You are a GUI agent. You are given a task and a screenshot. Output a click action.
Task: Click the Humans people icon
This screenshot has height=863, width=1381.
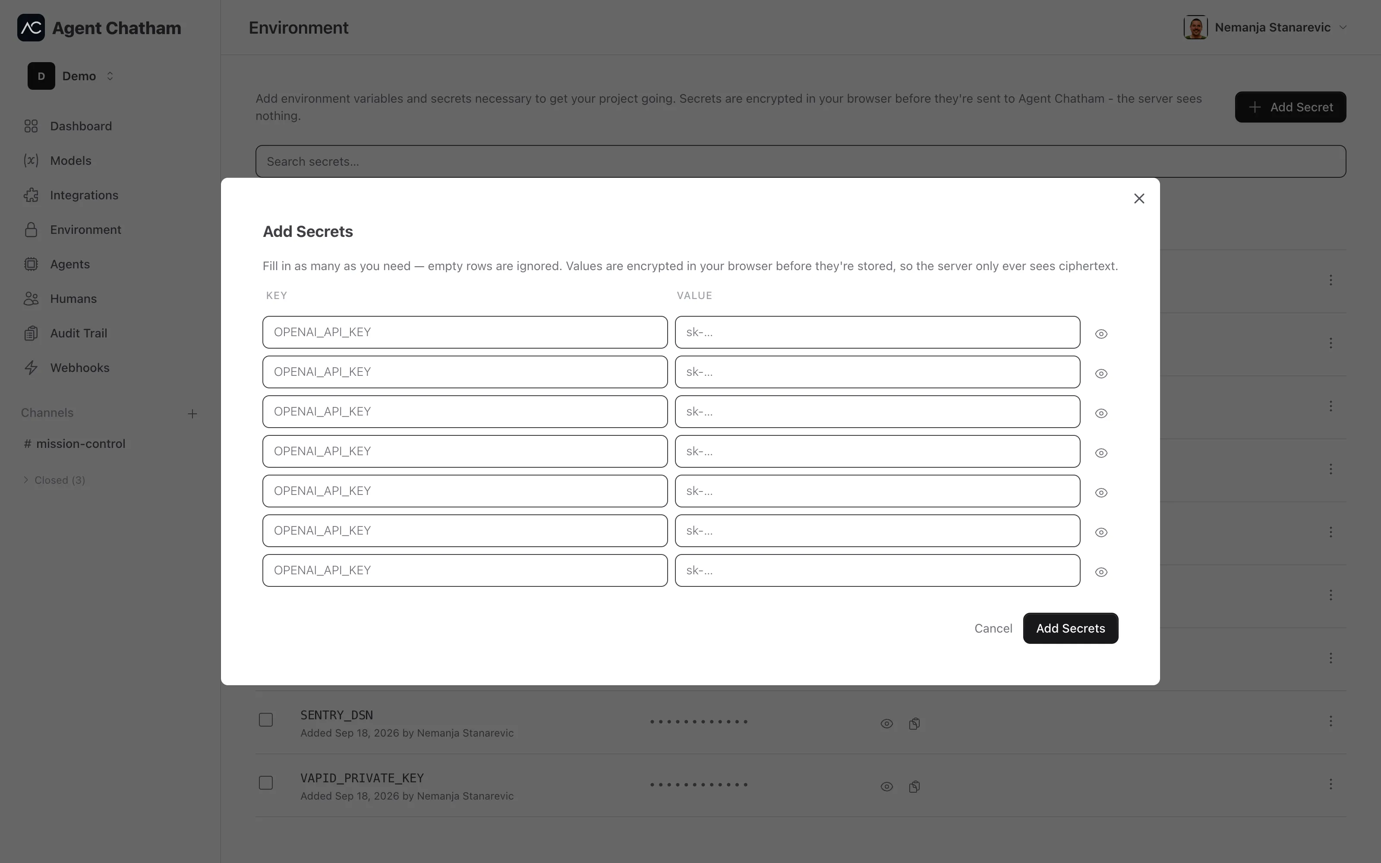[31, 299]
